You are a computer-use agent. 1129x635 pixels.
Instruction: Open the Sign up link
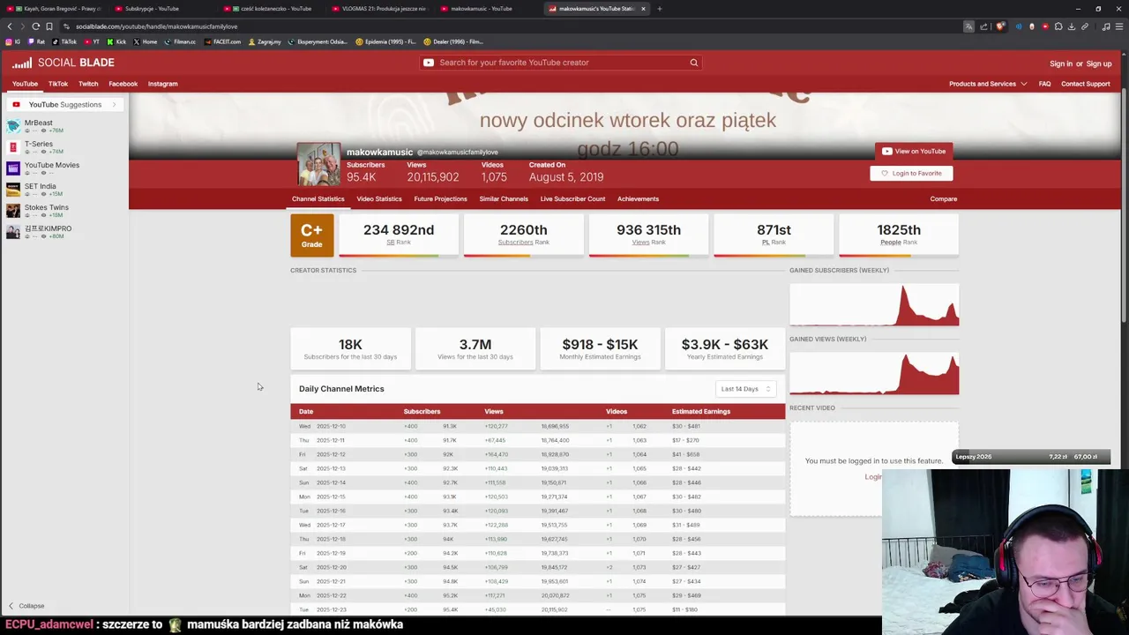(x=1099, y=63)
